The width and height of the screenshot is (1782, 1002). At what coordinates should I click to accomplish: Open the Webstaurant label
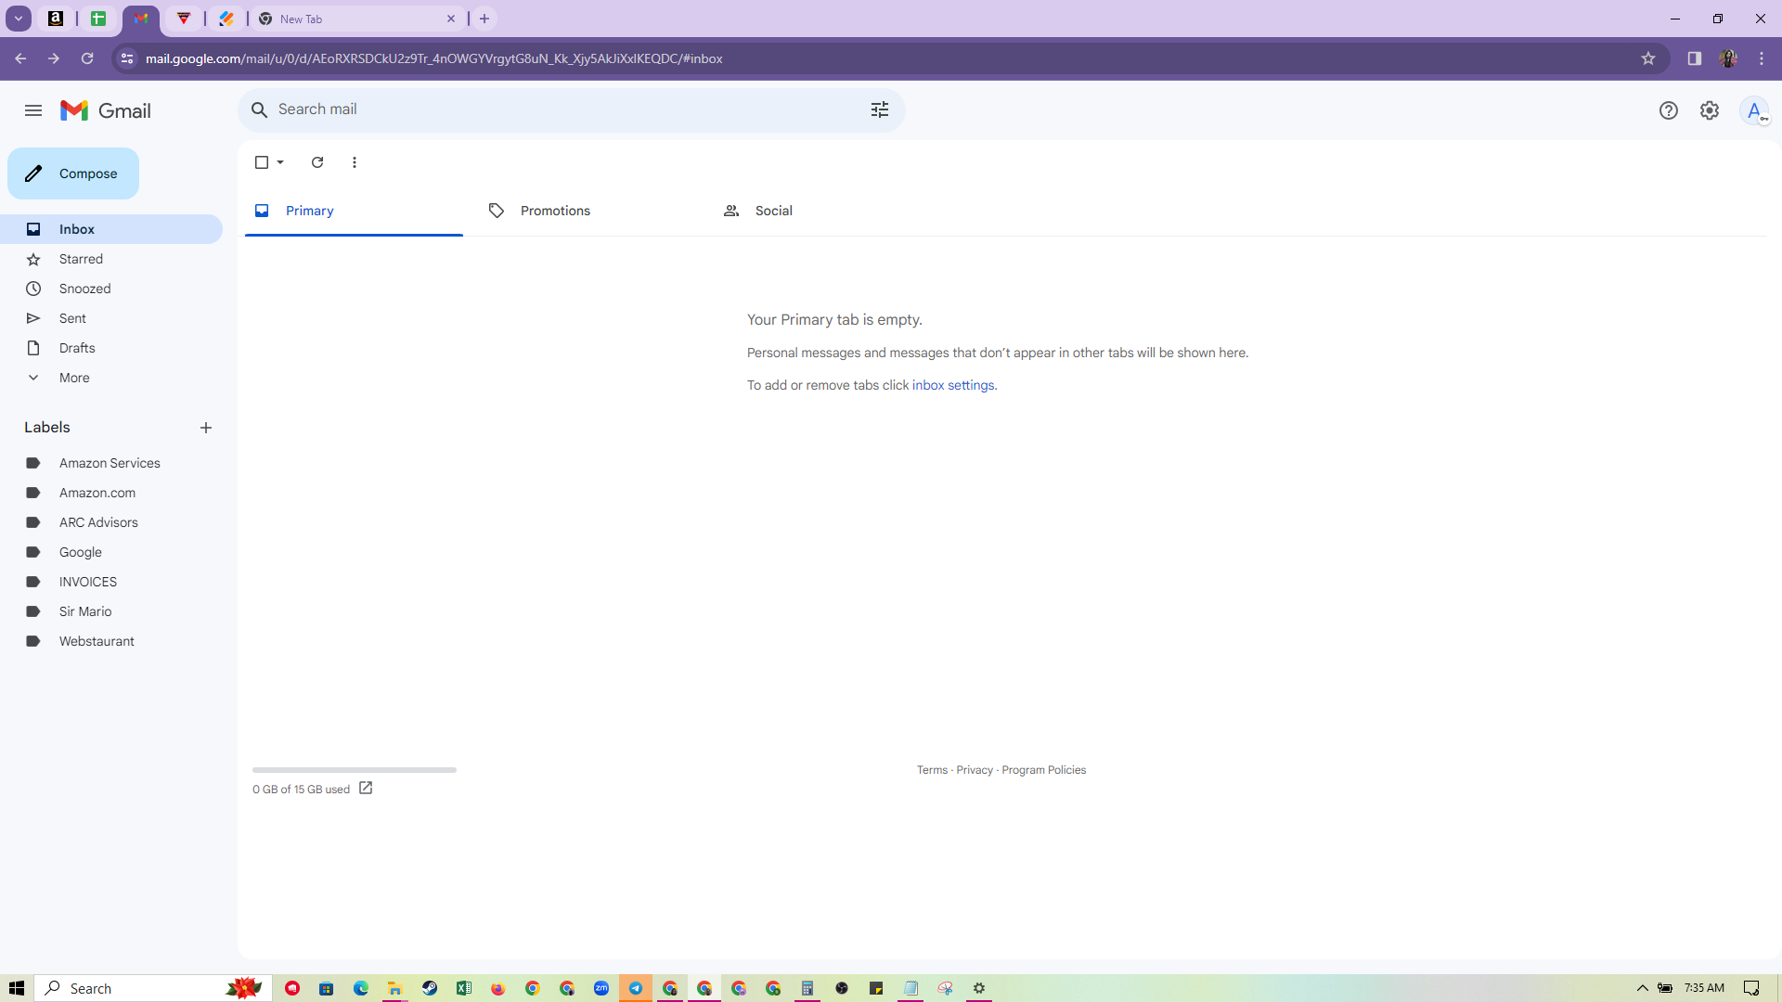(x=111, y=641)
